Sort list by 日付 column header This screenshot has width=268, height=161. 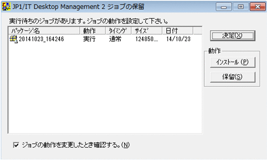coord(178,31)
